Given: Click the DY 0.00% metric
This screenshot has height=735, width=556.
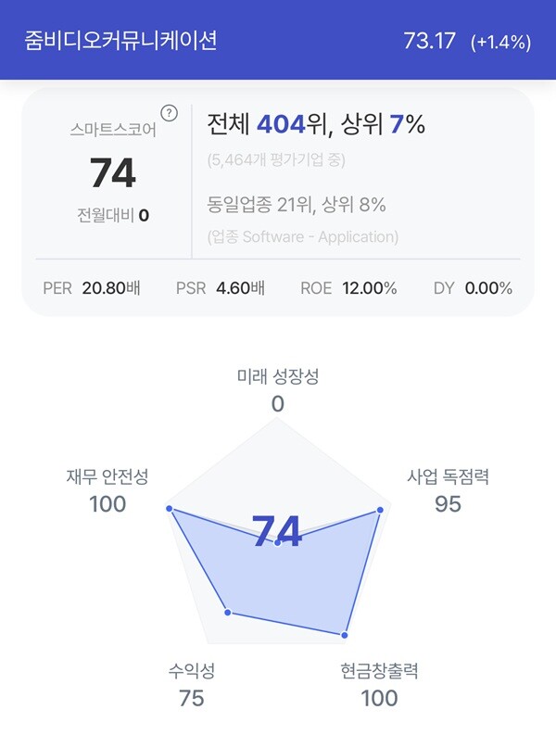Looking at the screenshot, I should tap(473, 288).
